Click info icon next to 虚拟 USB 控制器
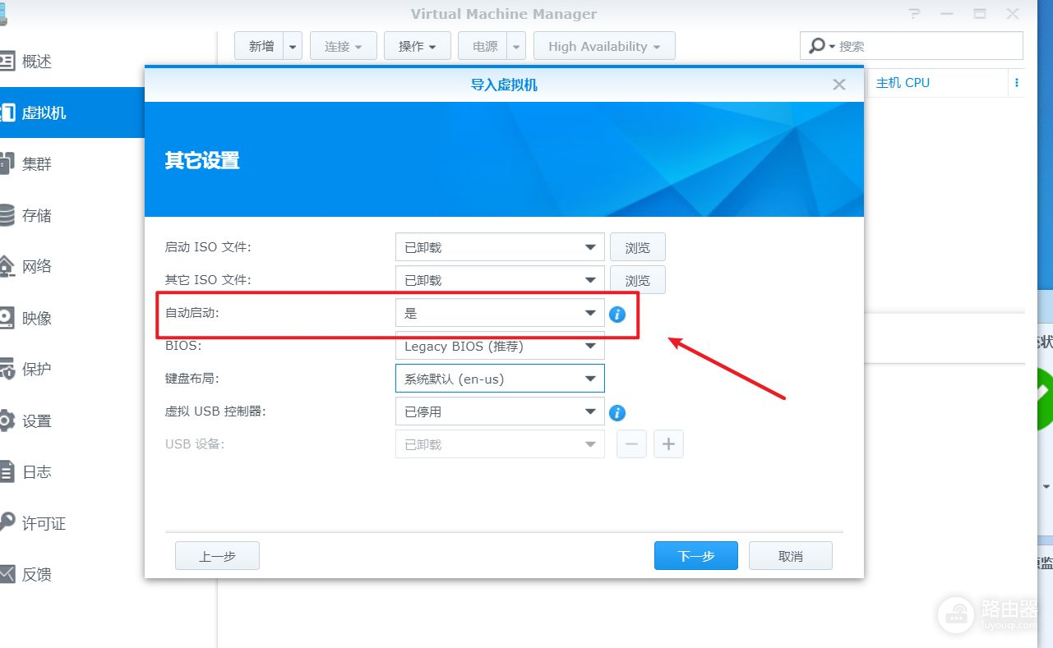 point(617,412)
